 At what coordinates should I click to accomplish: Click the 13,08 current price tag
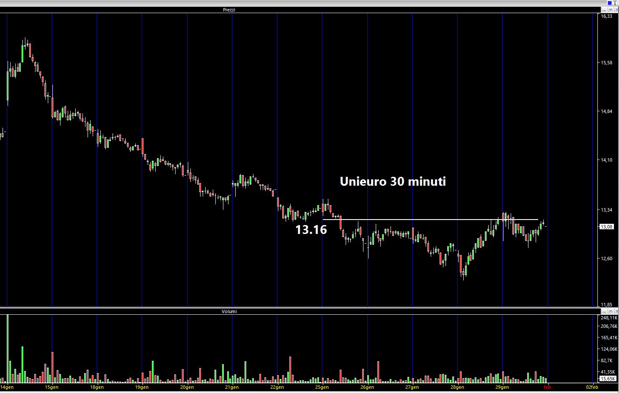pyautogui.click(x=606, y=227)
